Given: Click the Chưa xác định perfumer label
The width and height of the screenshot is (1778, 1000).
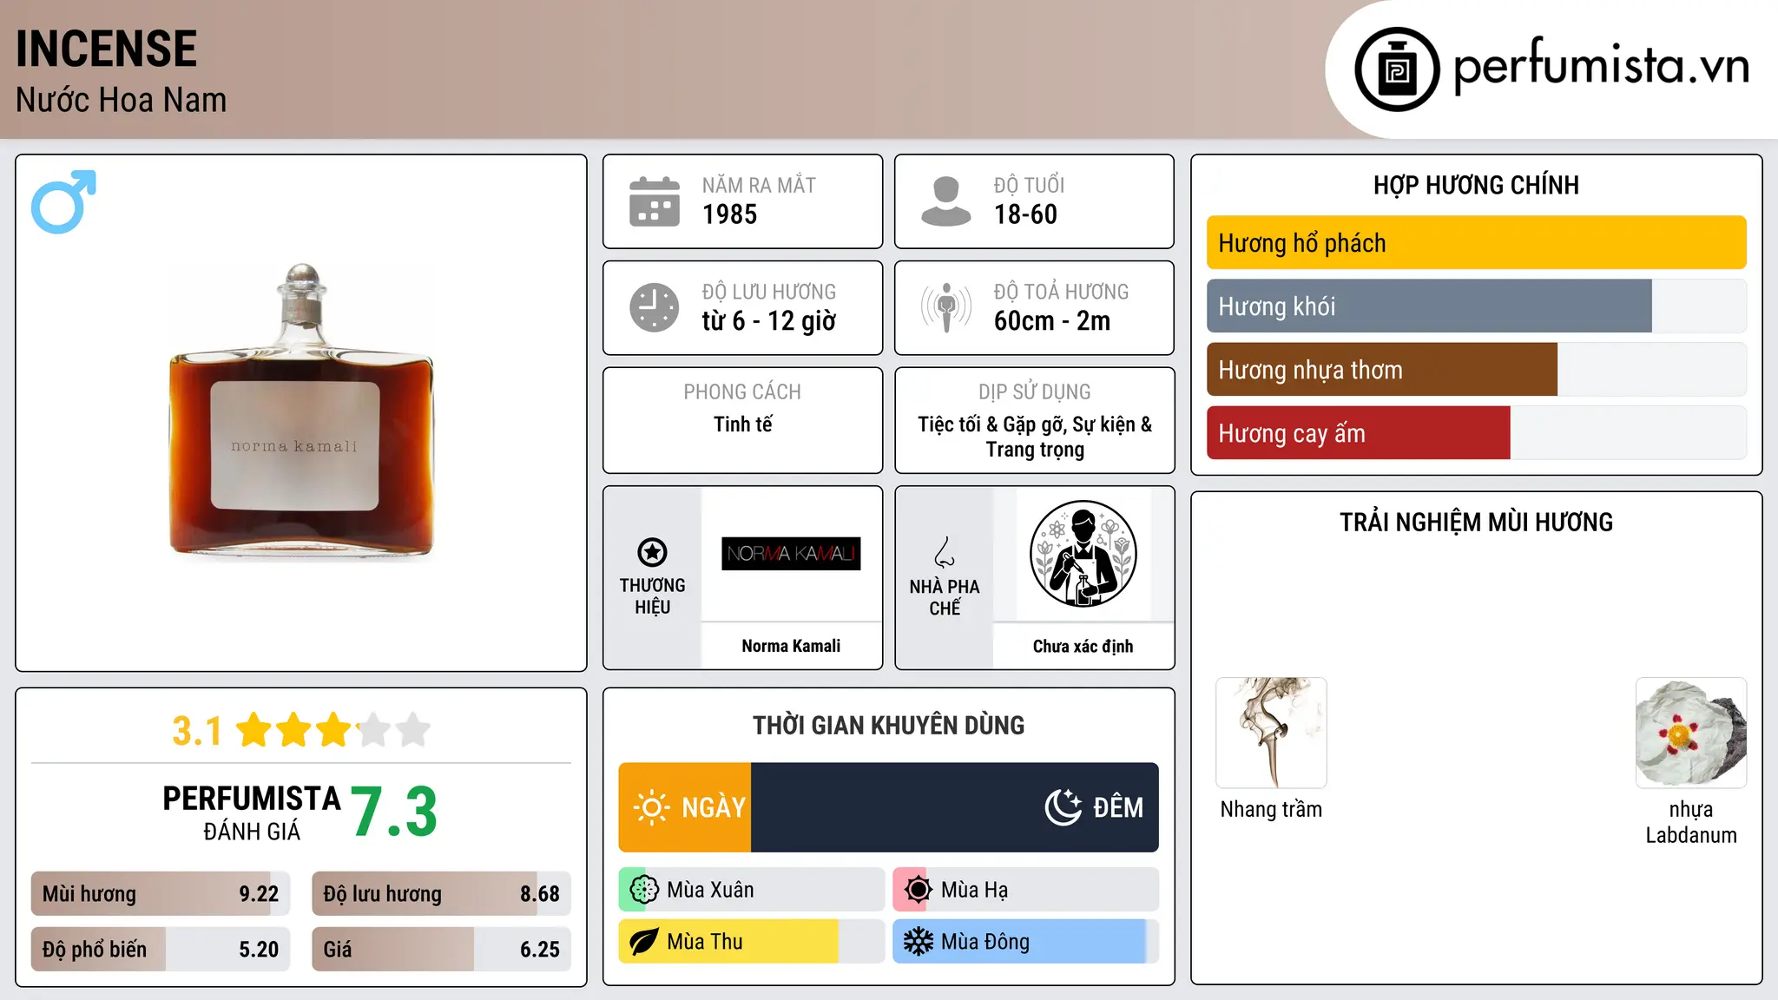Looking at the screenshot, I should pyautogui.click(x=1083, y=646).
